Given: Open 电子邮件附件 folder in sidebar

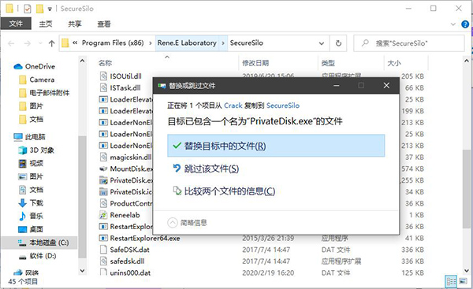Looking at the screenshot, I should (50, 93).
